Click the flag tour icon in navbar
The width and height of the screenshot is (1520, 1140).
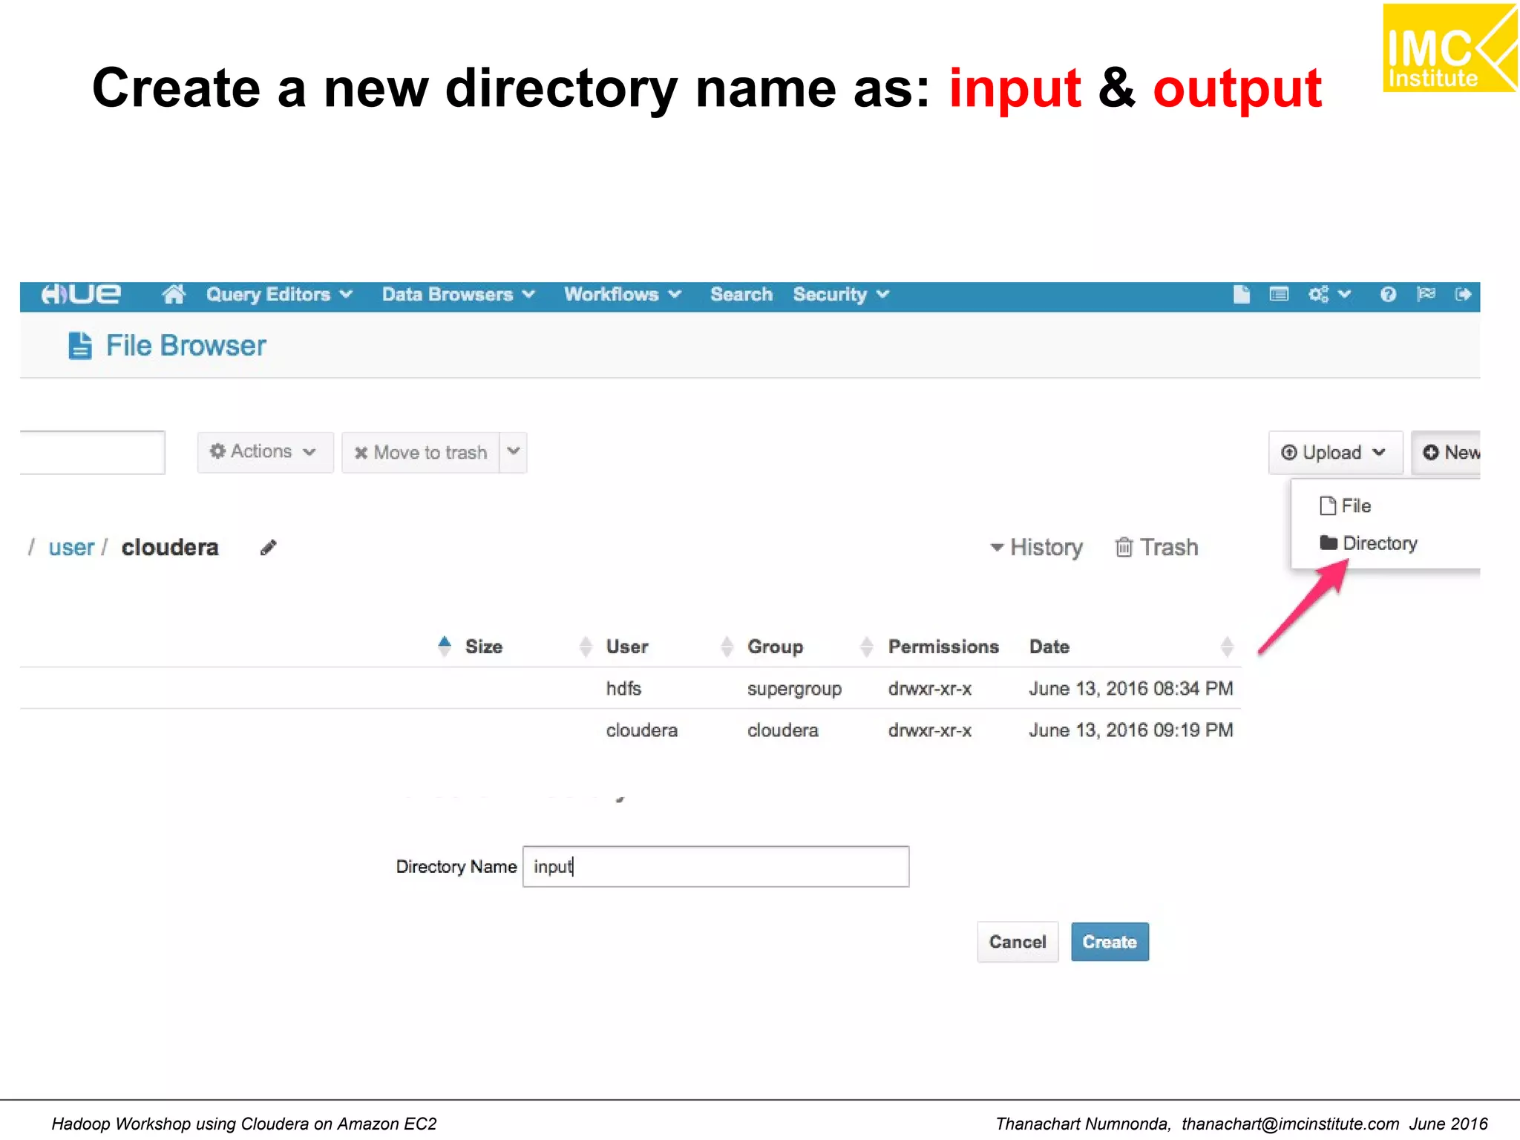(x=1426, y=295)
